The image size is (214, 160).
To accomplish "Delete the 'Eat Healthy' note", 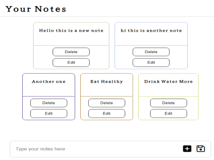I will (x=107, y=103).
